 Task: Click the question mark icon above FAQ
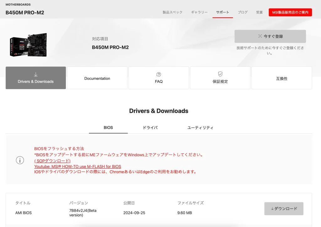(159, 75)
